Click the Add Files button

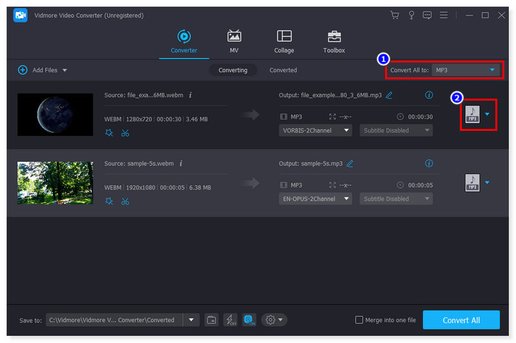pos(42,70)
